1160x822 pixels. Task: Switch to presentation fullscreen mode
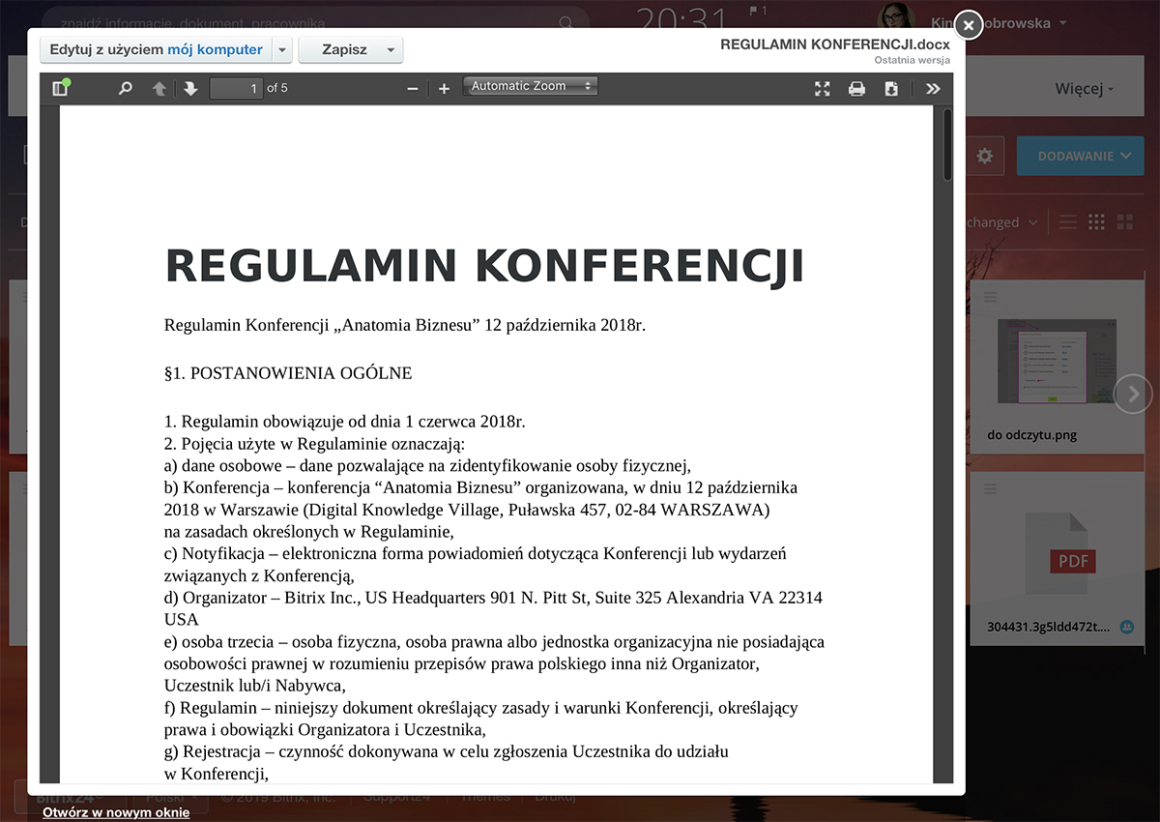coord(823,88)
